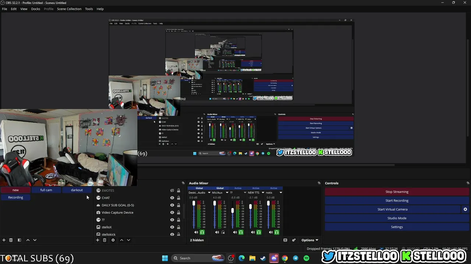Open Spotify from the taskbar
471x264 pixels.
pos(306,258)
